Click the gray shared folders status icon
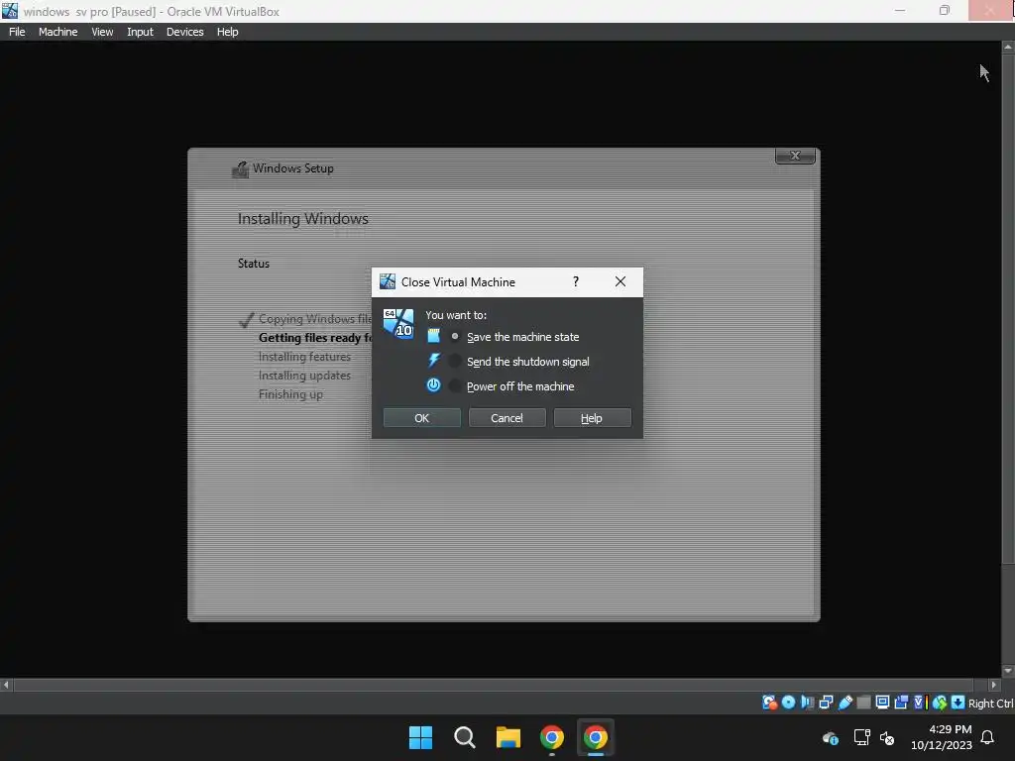 pos(863,703)
